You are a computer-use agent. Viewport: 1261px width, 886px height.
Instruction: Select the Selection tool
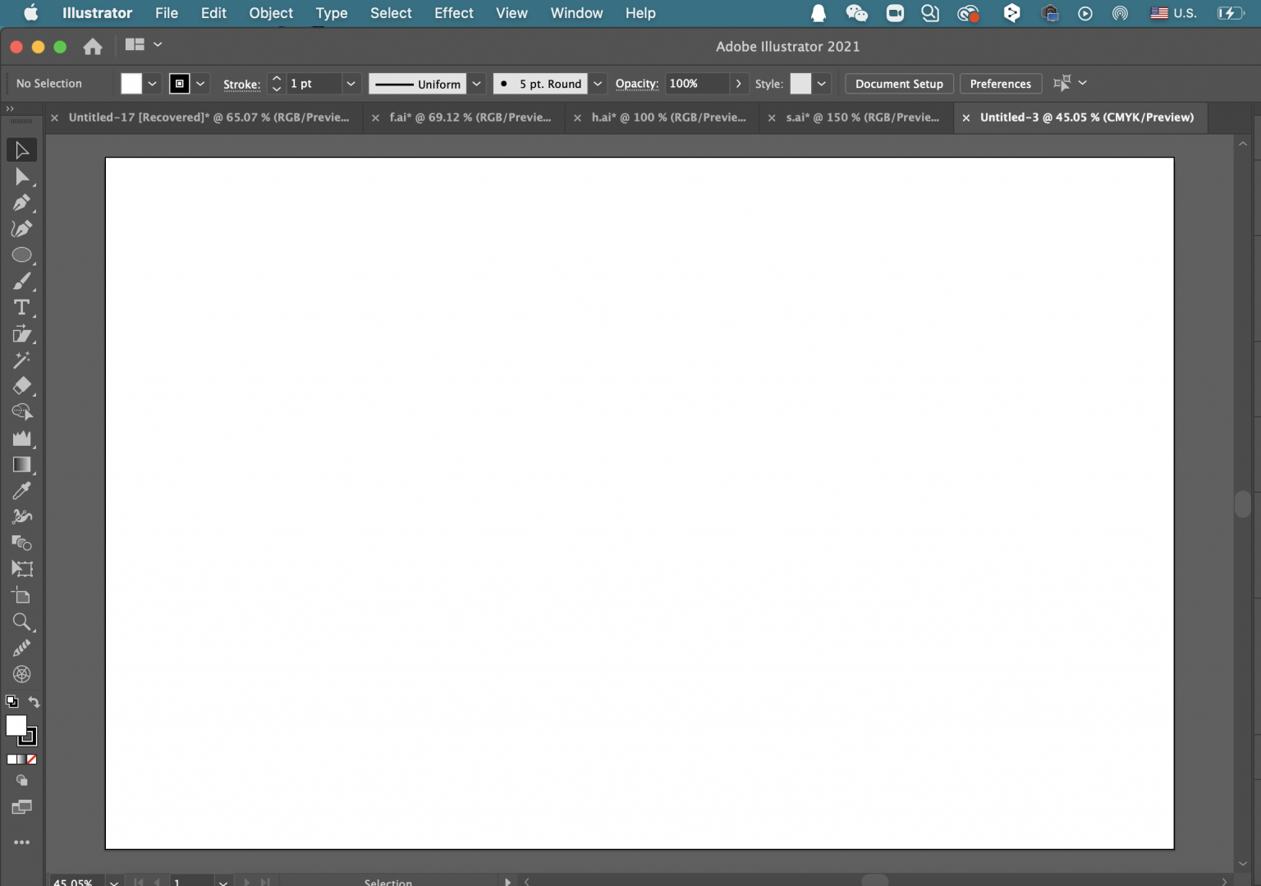[x=21, y=149]
